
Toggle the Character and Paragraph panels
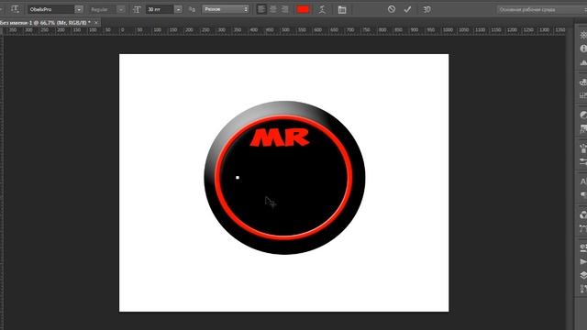point(342,10)
